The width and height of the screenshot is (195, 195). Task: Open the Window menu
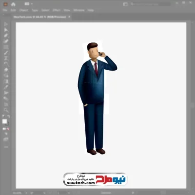coord(79,10)
